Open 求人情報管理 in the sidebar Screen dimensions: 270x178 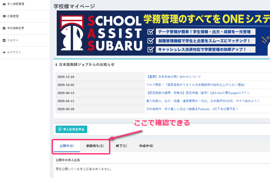(x=16, y=4)
